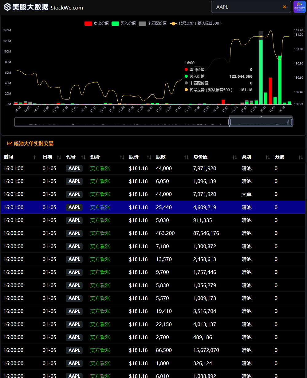Select the 大单 category cell
The height and width of the screenshot is (378, 307).
point(246,194)
